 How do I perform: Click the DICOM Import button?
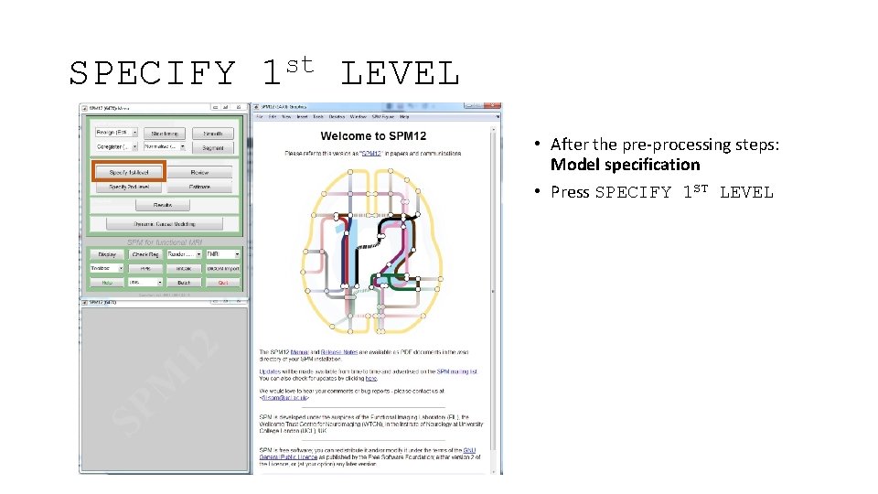point(223,269)
